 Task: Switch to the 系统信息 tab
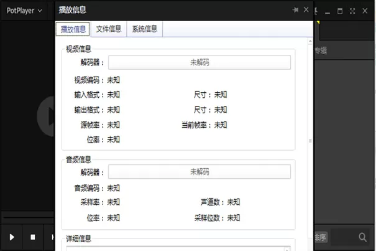(x=145, y=29)
